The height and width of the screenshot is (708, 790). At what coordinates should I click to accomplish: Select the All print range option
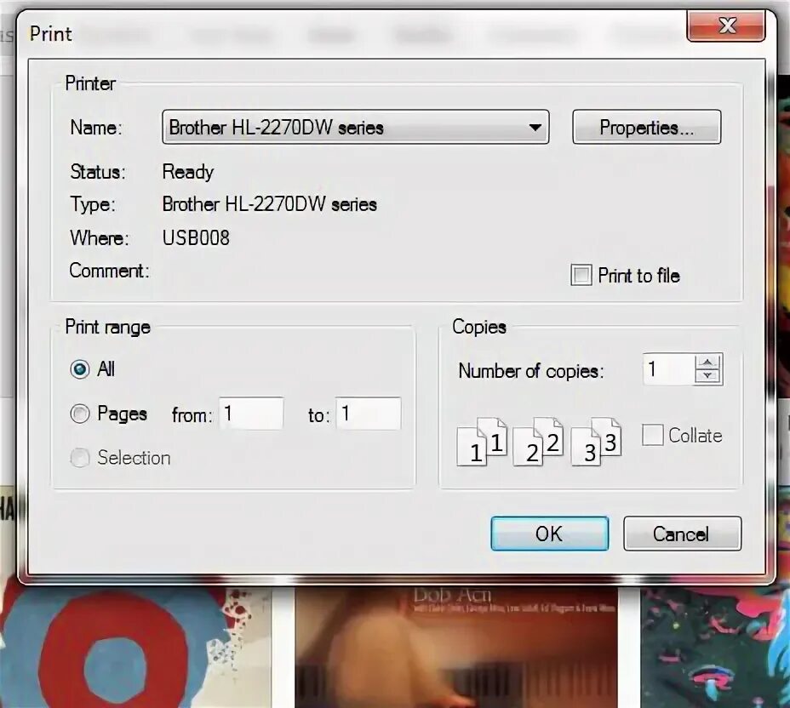click(80, 369)
